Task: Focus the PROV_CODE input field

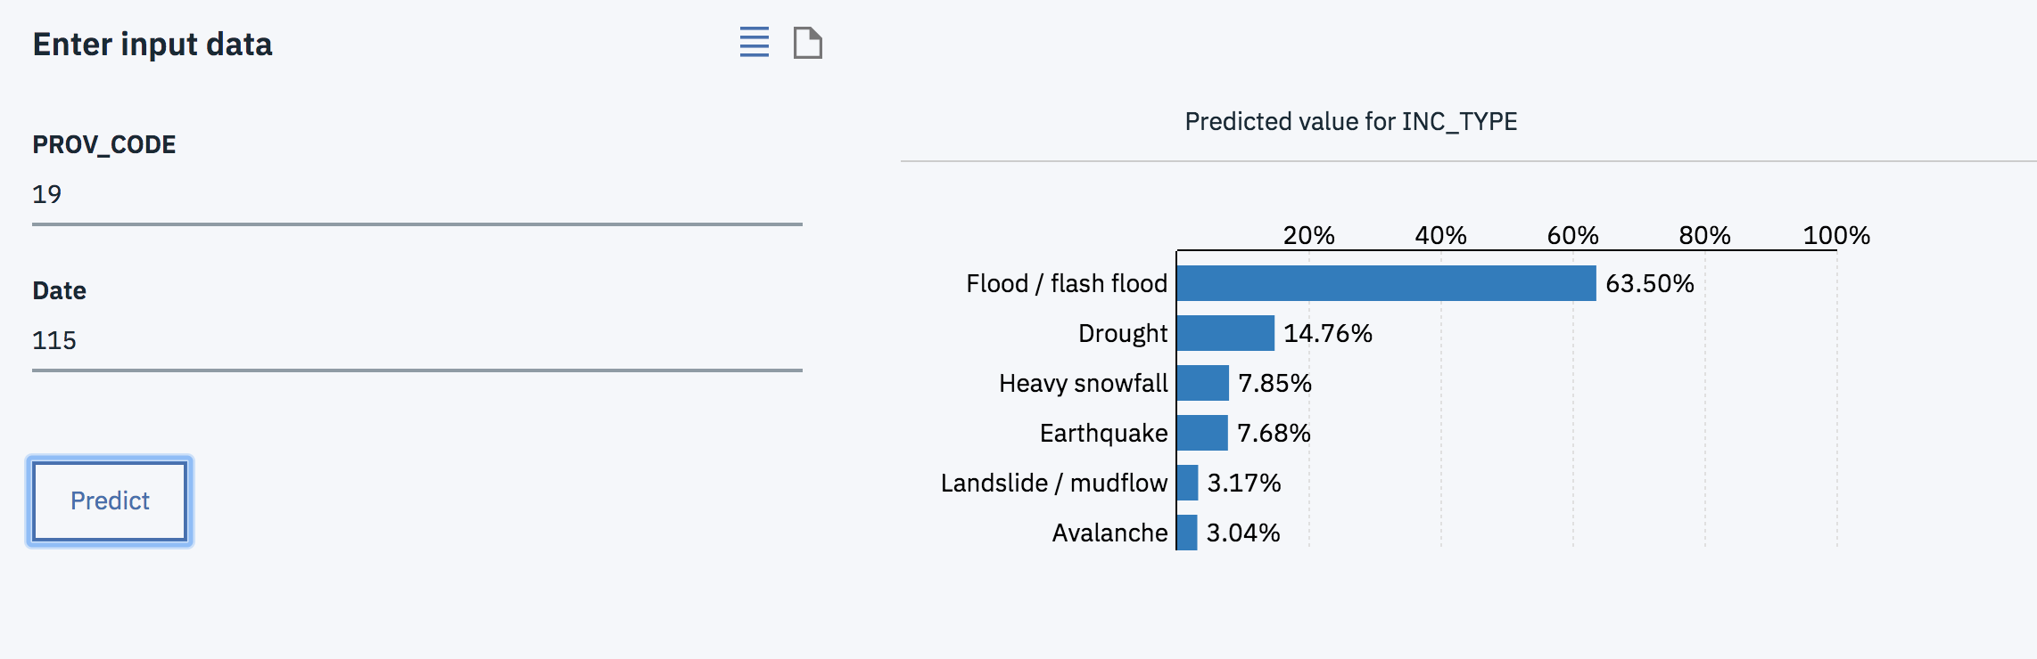Action: (x=416, y=195)
